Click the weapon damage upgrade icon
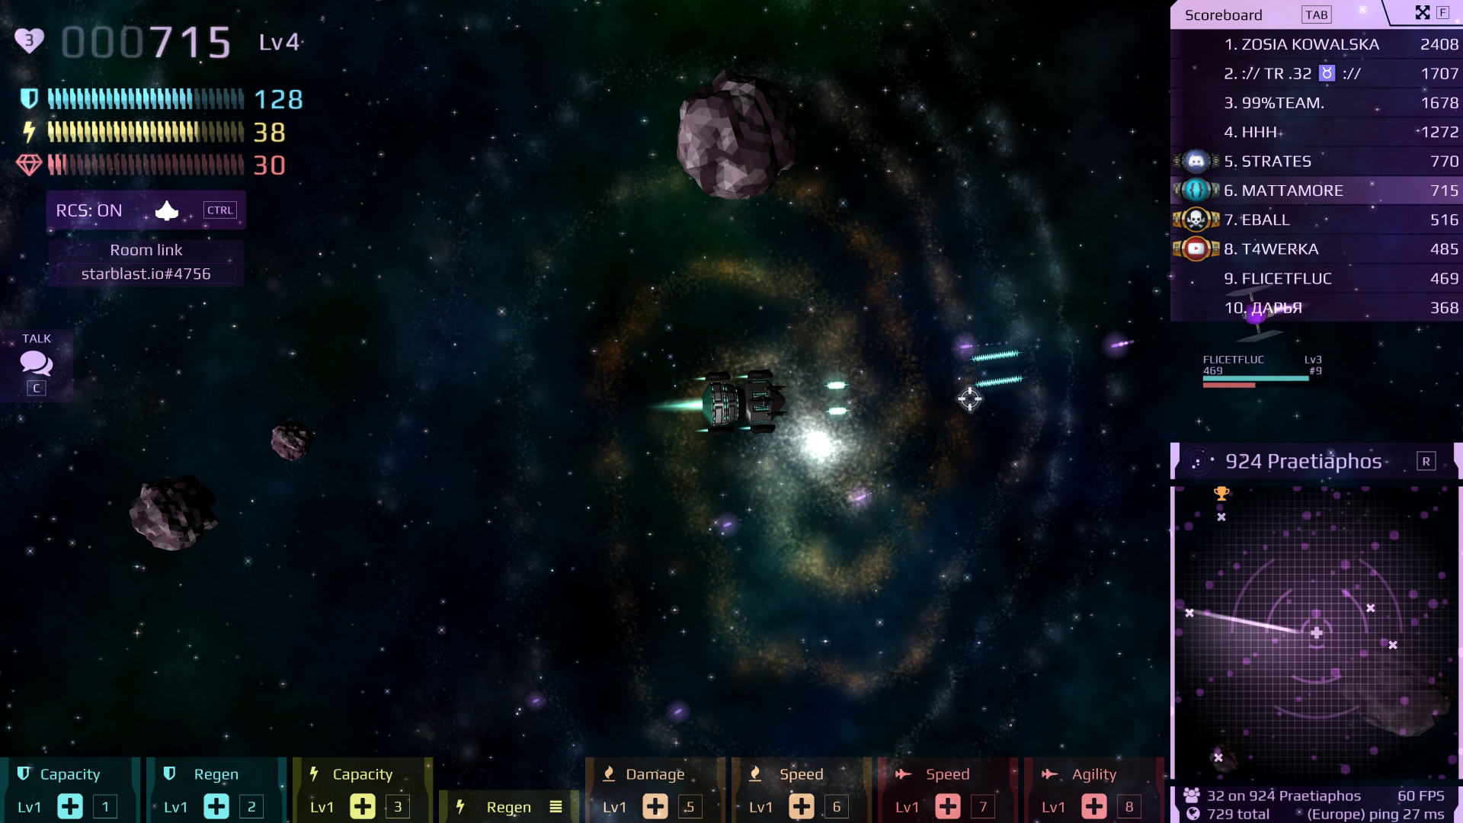This screenshot has width=1463, height=823. (652, 806)
